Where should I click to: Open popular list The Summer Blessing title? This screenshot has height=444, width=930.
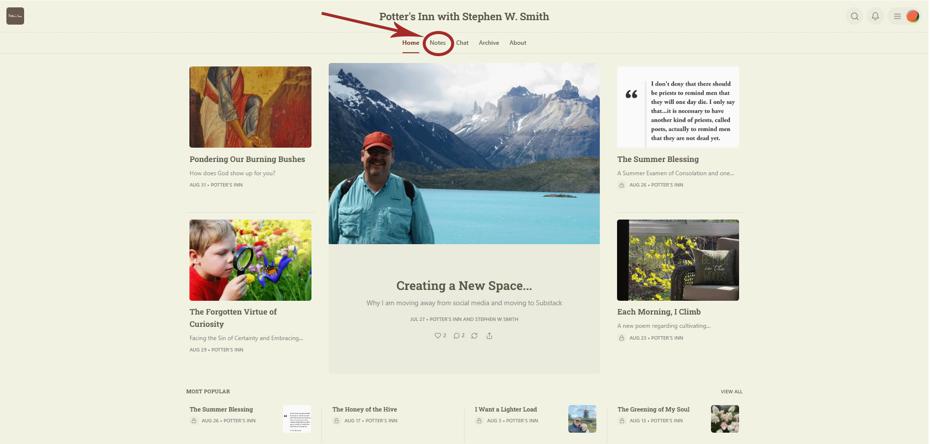pyautogui.click(x=221, y=410)
